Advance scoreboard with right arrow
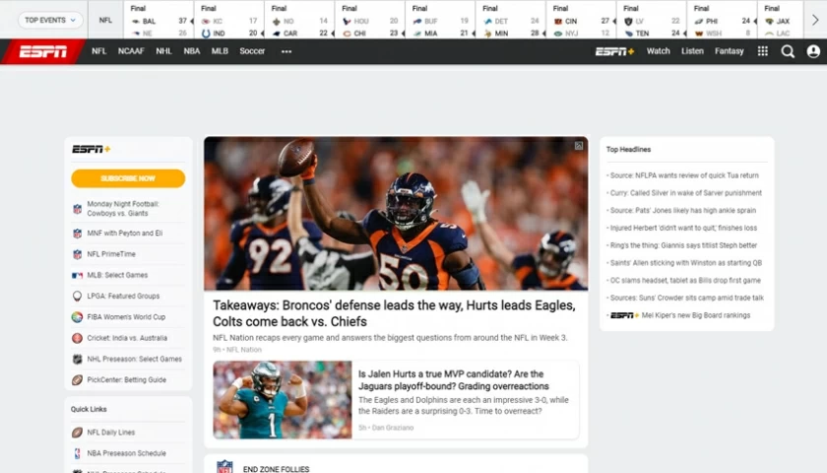The height and width of the screenshot is (473, 827). [815, 20]
